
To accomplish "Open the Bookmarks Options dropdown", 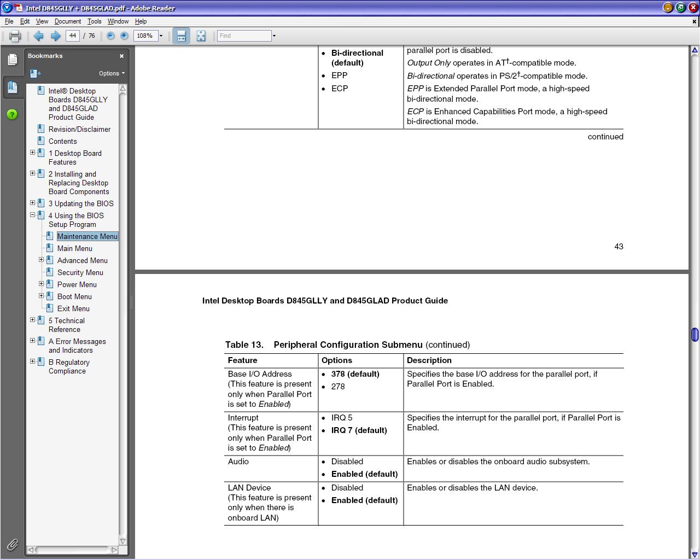I will 112,73.
